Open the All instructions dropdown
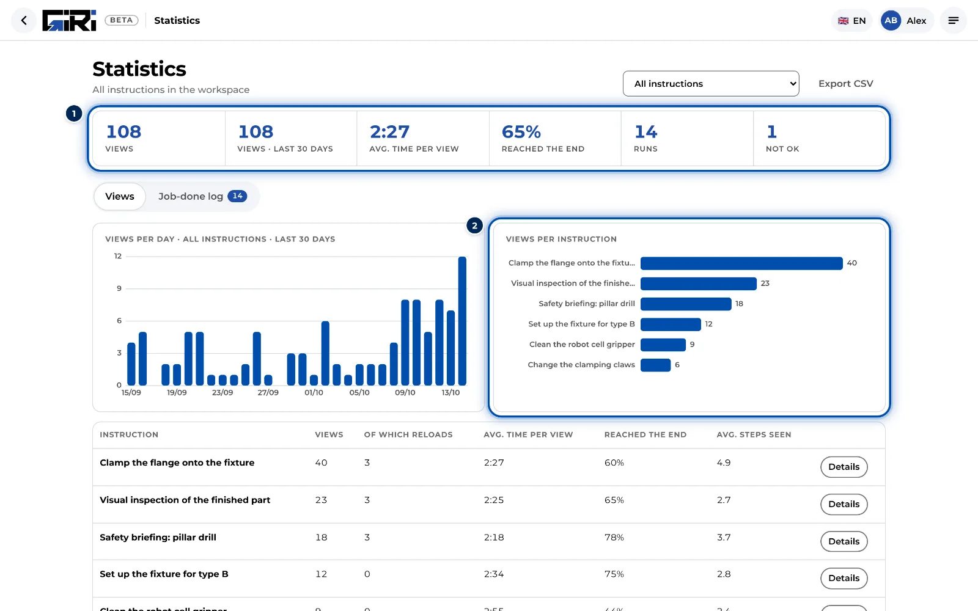This screenshot has width=978, height=611. pyautogui.click(x=711, y=84)
